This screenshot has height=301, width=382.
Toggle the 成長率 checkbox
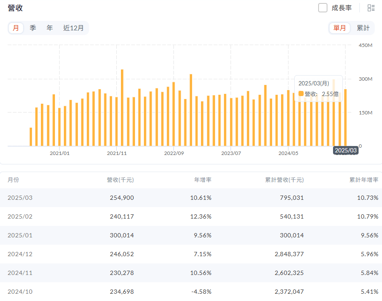[x=322, y=8]
